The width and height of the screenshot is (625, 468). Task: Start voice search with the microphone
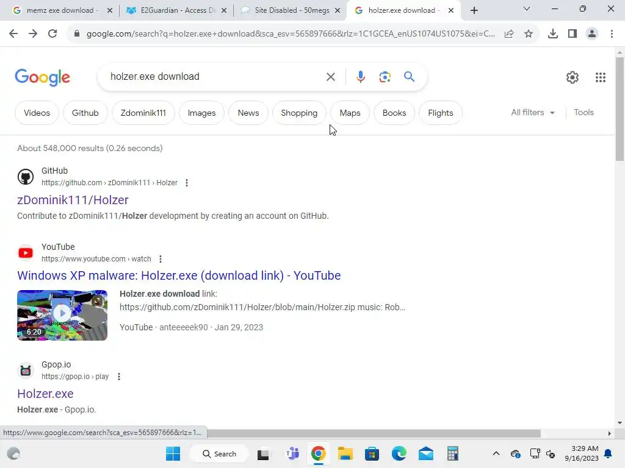coord(361,77)
